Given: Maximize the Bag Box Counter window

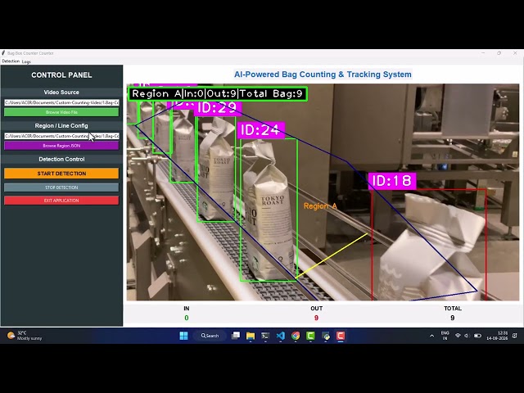Looking at the screenshot, I should tap(499, 53).
